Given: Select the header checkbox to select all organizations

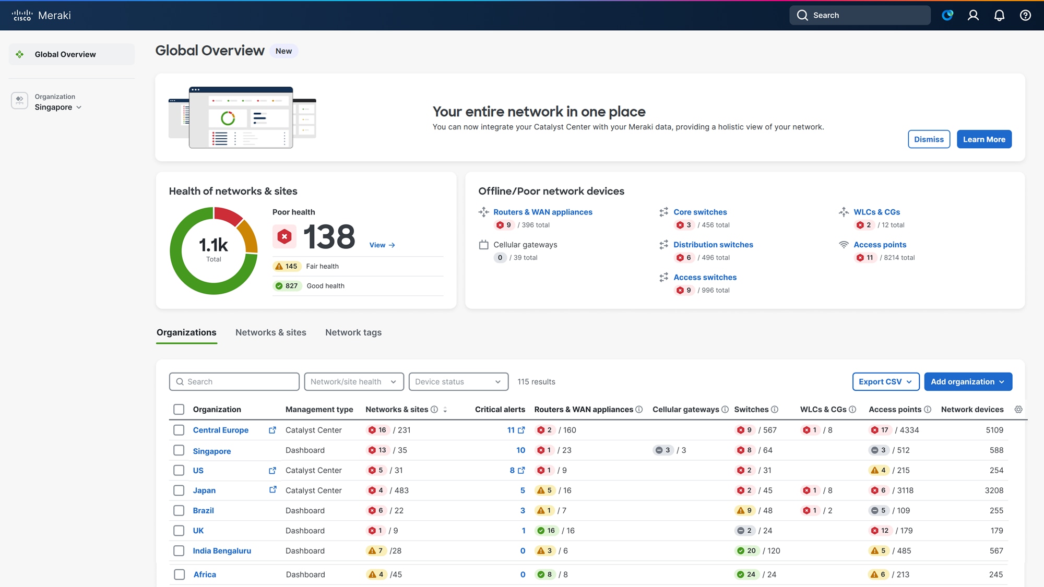Looking at the screenshot, I should pyautogui.click(x=179, y=409).
